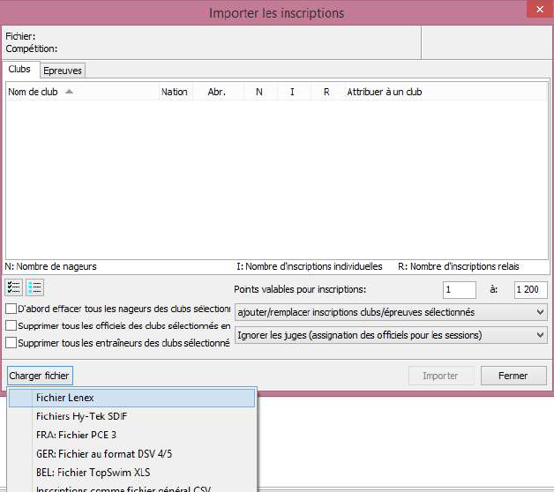The height and width of the screenshot is (492, 554).
Task: Select Fichiers Hy-Tek SDIF menu entry
Action: [82, 416]
